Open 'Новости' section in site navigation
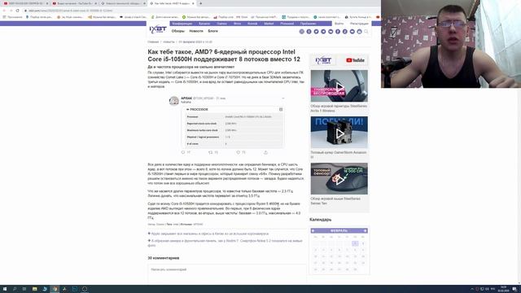This screenshot has width=521, height=293. (x=196, y=31)
